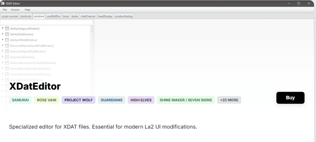This screenshot has height=142, width=316.
Task: Expand the AbilityCategory tree node
Action: (3, 28)
